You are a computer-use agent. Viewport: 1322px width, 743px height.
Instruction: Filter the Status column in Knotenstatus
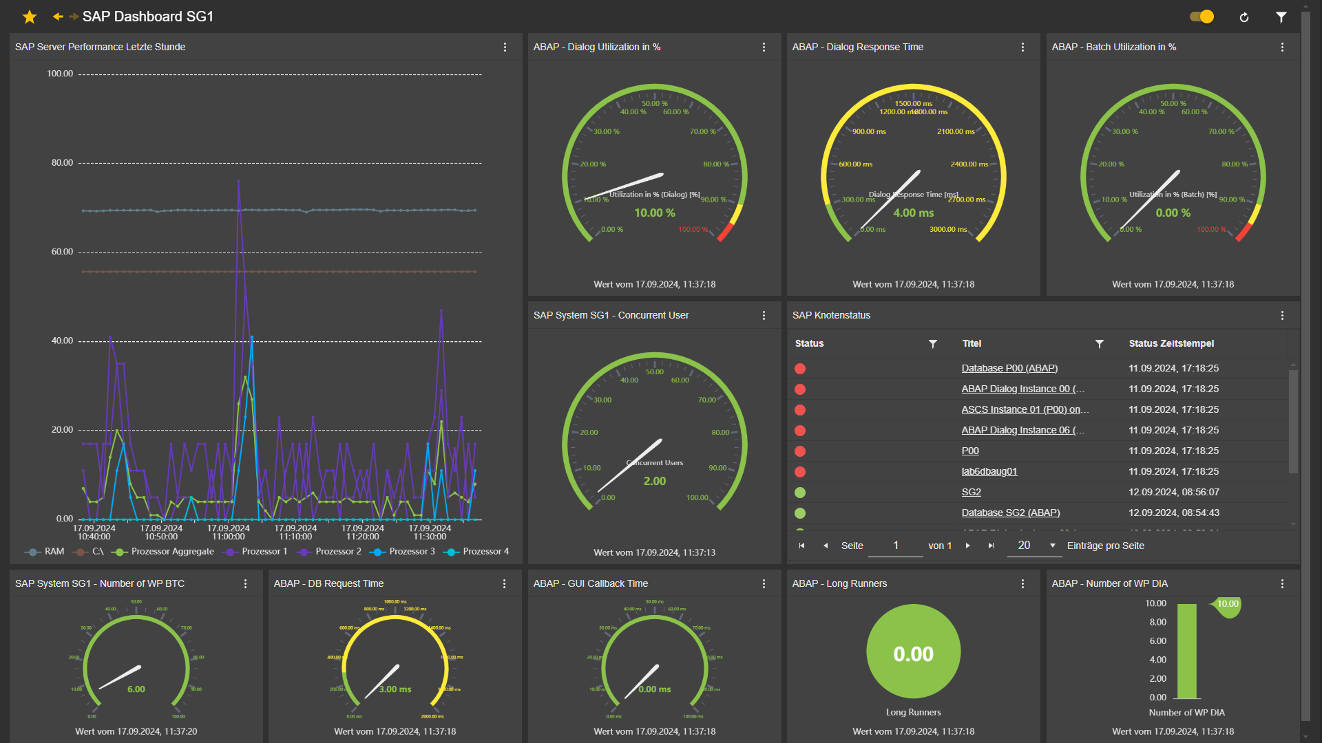(x=932, y=344)
